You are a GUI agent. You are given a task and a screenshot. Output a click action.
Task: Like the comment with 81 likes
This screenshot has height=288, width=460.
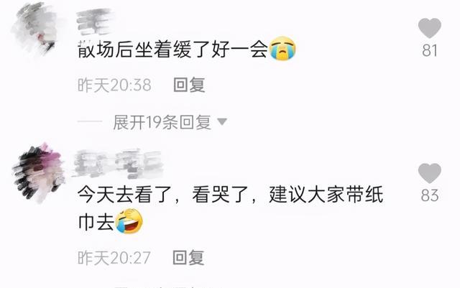pos(430,28)
